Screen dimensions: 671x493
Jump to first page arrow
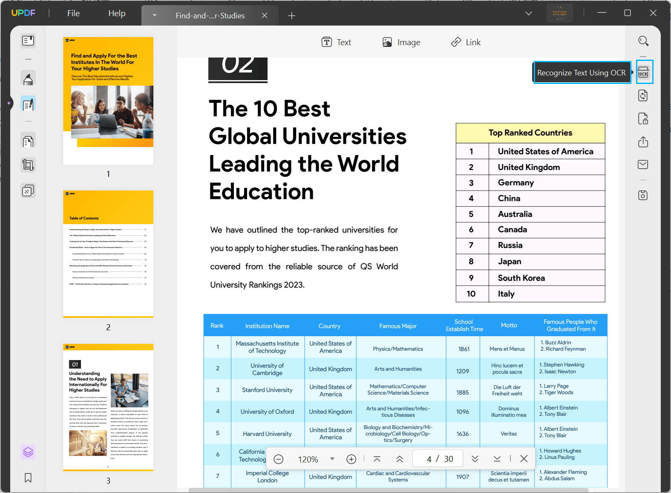[377, 459]
